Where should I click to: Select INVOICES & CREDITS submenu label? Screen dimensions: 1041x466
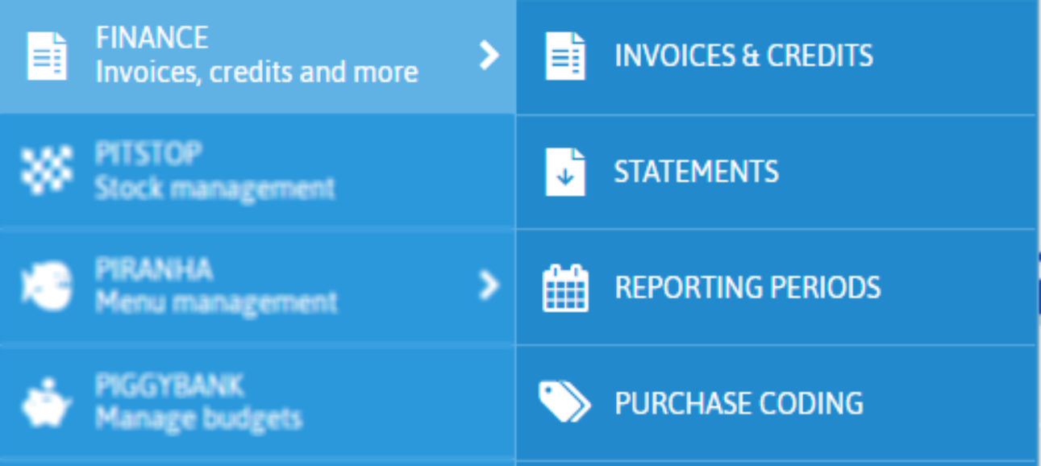tap(744, 56)
